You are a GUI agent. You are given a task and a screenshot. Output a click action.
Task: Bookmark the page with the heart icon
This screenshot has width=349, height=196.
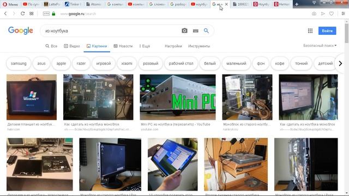coord(332,14)
